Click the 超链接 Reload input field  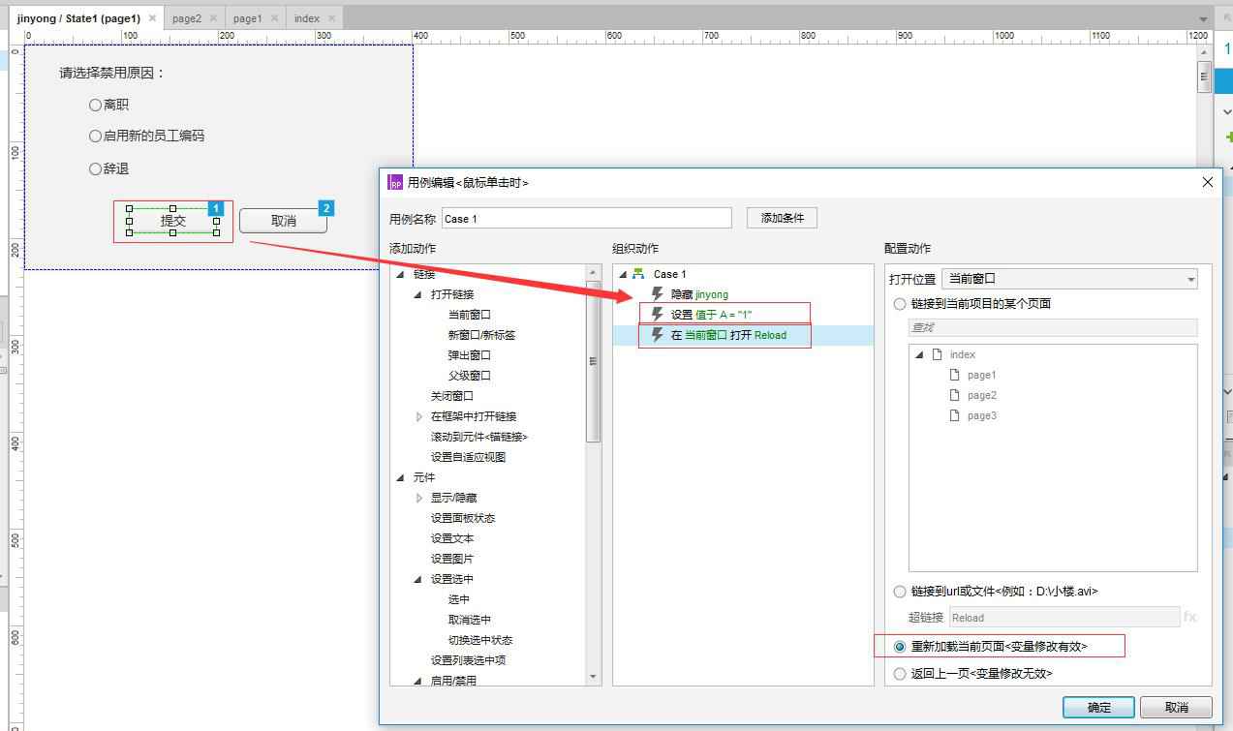pos(1063,617)
